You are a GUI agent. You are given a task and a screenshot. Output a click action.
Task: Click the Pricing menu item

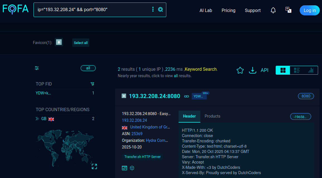[228, 10]
